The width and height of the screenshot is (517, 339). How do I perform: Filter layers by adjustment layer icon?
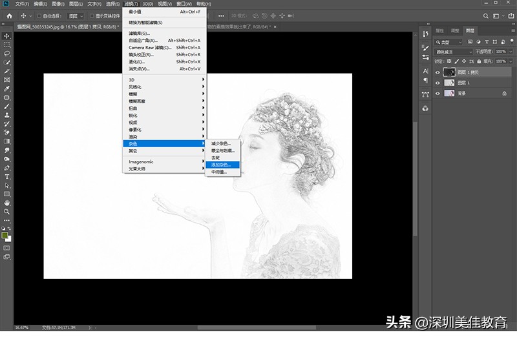click(478, 42)
